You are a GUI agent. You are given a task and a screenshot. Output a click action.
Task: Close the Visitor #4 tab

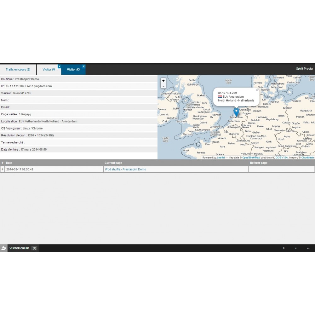click(59, 66)
